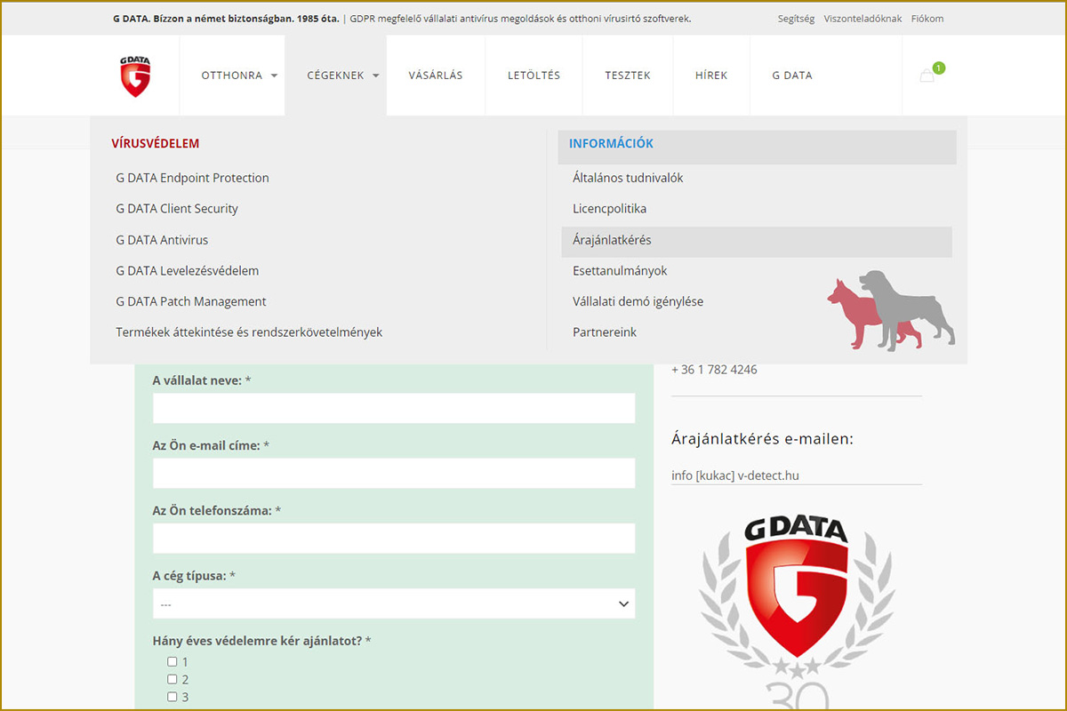
Task: Open the A cég típusa dropdown
Action: 394,603
